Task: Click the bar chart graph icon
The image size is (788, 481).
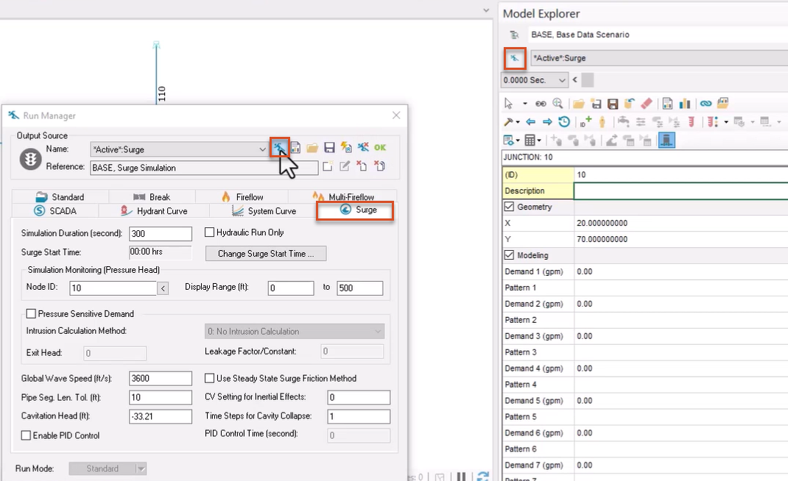Action: [684, 104]
